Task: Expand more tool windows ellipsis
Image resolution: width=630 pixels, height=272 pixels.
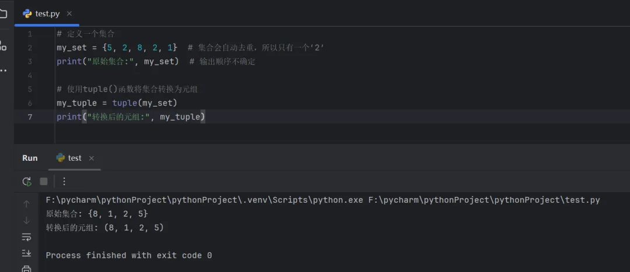Action: tap(3, 70)
